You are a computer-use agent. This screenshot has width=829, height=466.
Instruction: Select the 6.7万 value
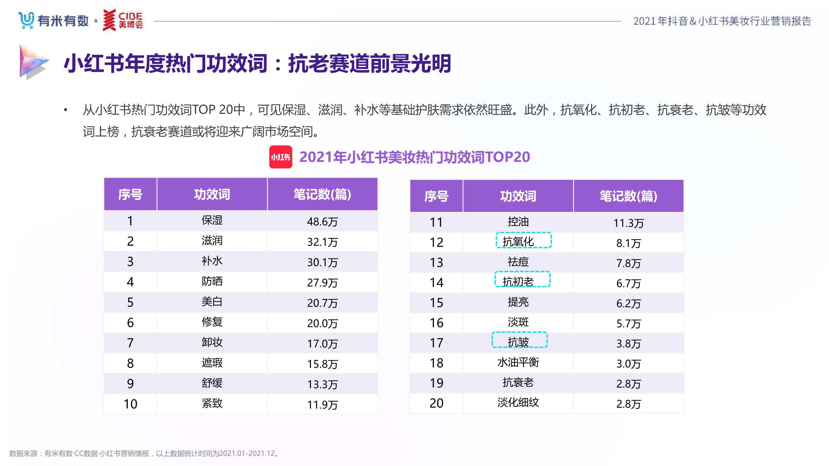(x=628, y=283)
